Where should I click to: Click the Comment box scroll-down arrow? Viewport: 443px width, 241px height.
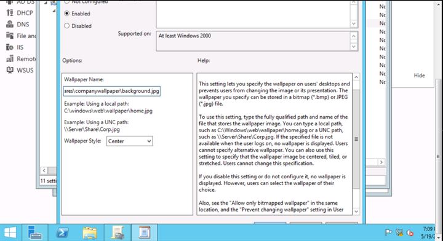coord(354,24)
